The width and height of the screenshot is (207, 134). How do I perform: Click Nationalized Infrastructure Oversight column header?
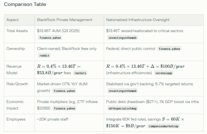tap(138, 20)
